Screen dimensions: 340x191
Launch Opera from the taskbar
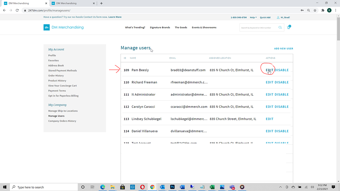click(142, 187)
